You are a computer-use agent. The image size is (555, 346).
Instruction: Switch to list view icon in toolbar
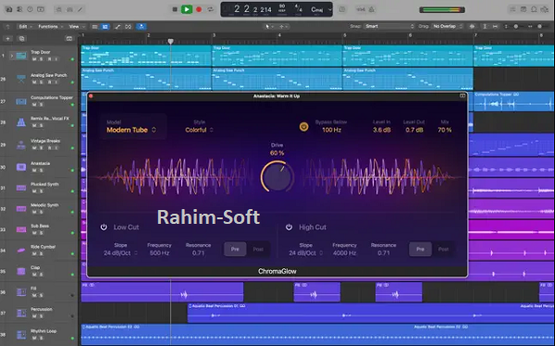[x=95, y=27]
